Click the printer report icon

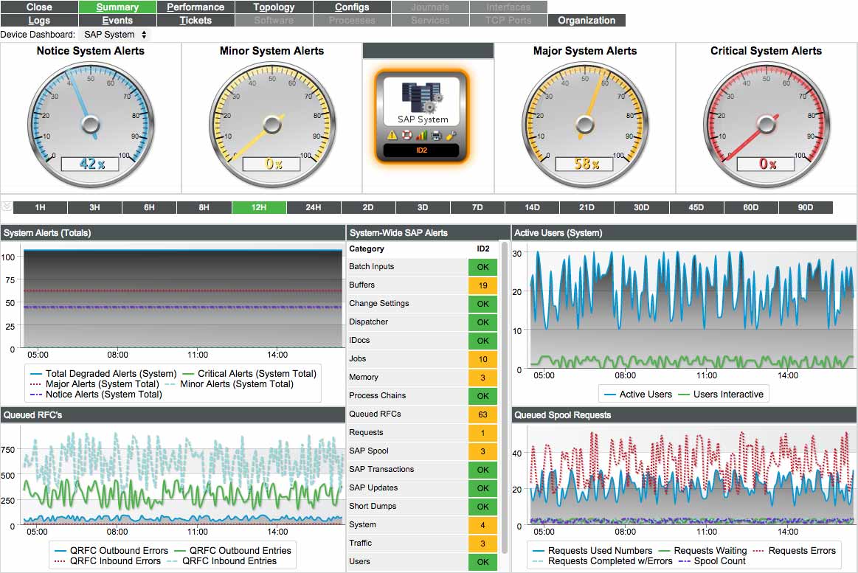point(436,135)
